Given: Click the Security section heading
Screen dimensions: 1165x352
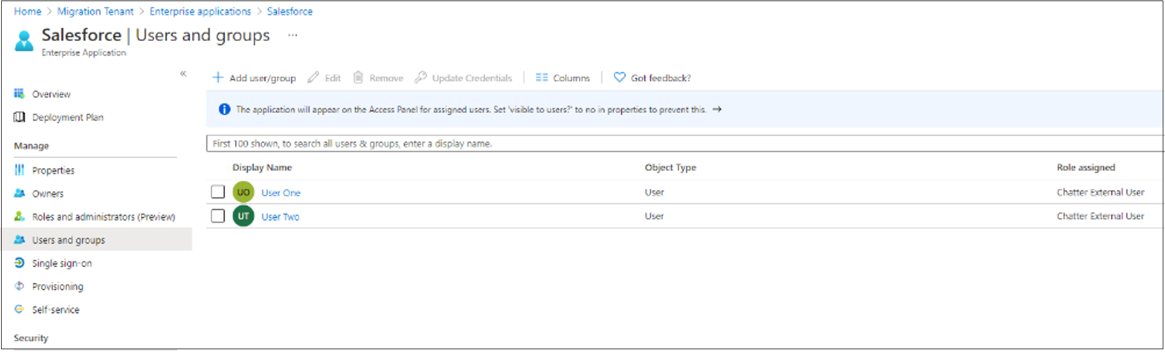Looking at the screenshot, I should [31, 338].
